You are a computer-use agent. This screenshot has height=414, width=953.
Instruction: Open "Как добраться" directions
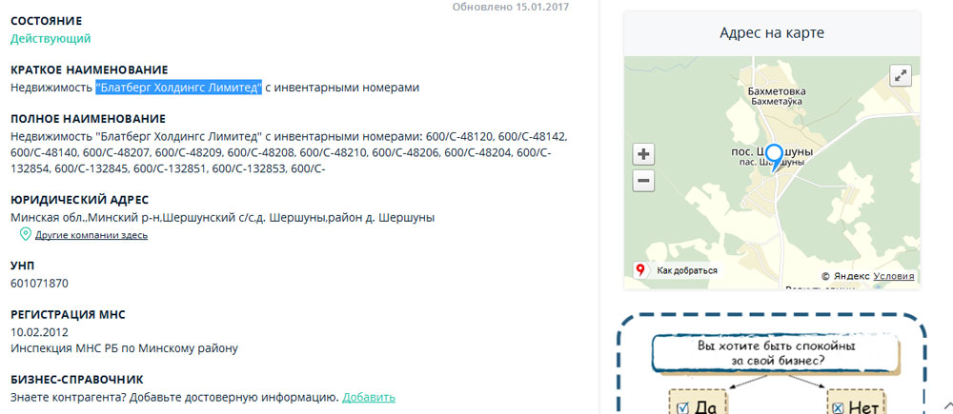click(686, 270)
